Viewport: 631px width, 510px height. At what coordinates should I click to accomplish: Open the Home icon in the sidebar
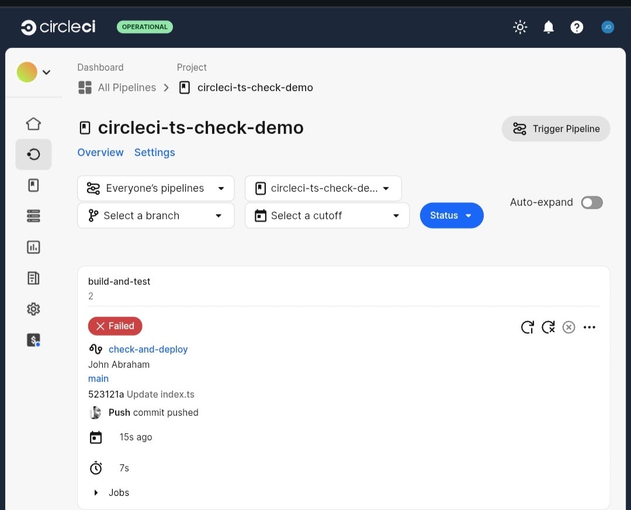[x=33, y=123]
